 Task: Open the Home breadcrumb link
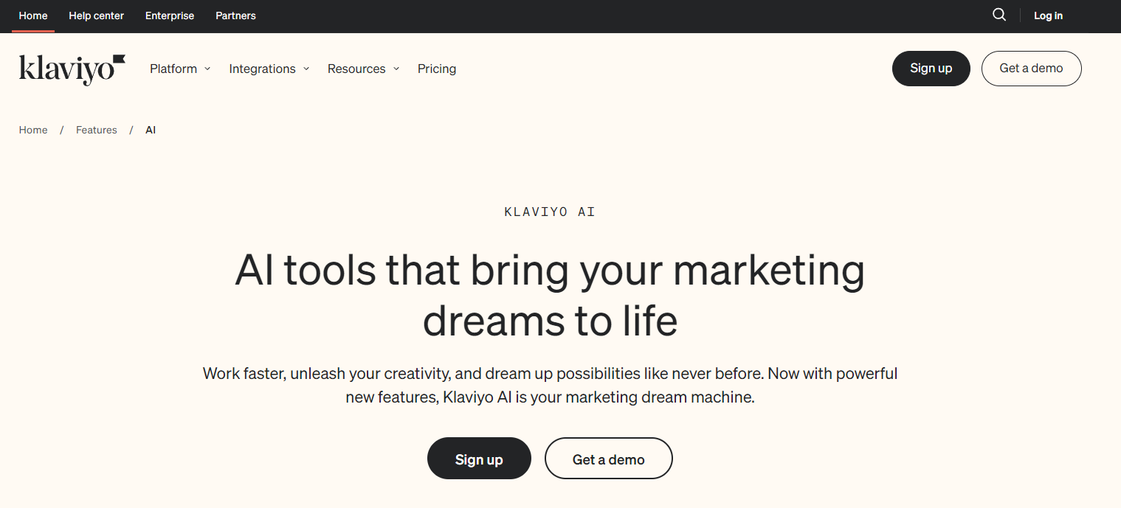(32, 129)
